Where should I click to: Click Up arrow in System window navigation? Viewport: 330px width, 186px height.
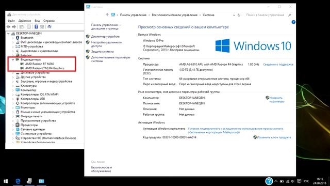point(107,15)
